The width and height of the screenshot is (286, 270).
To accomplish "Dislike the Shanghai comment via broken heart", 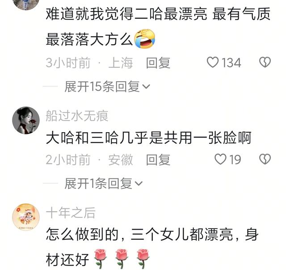I will point(265,62).
